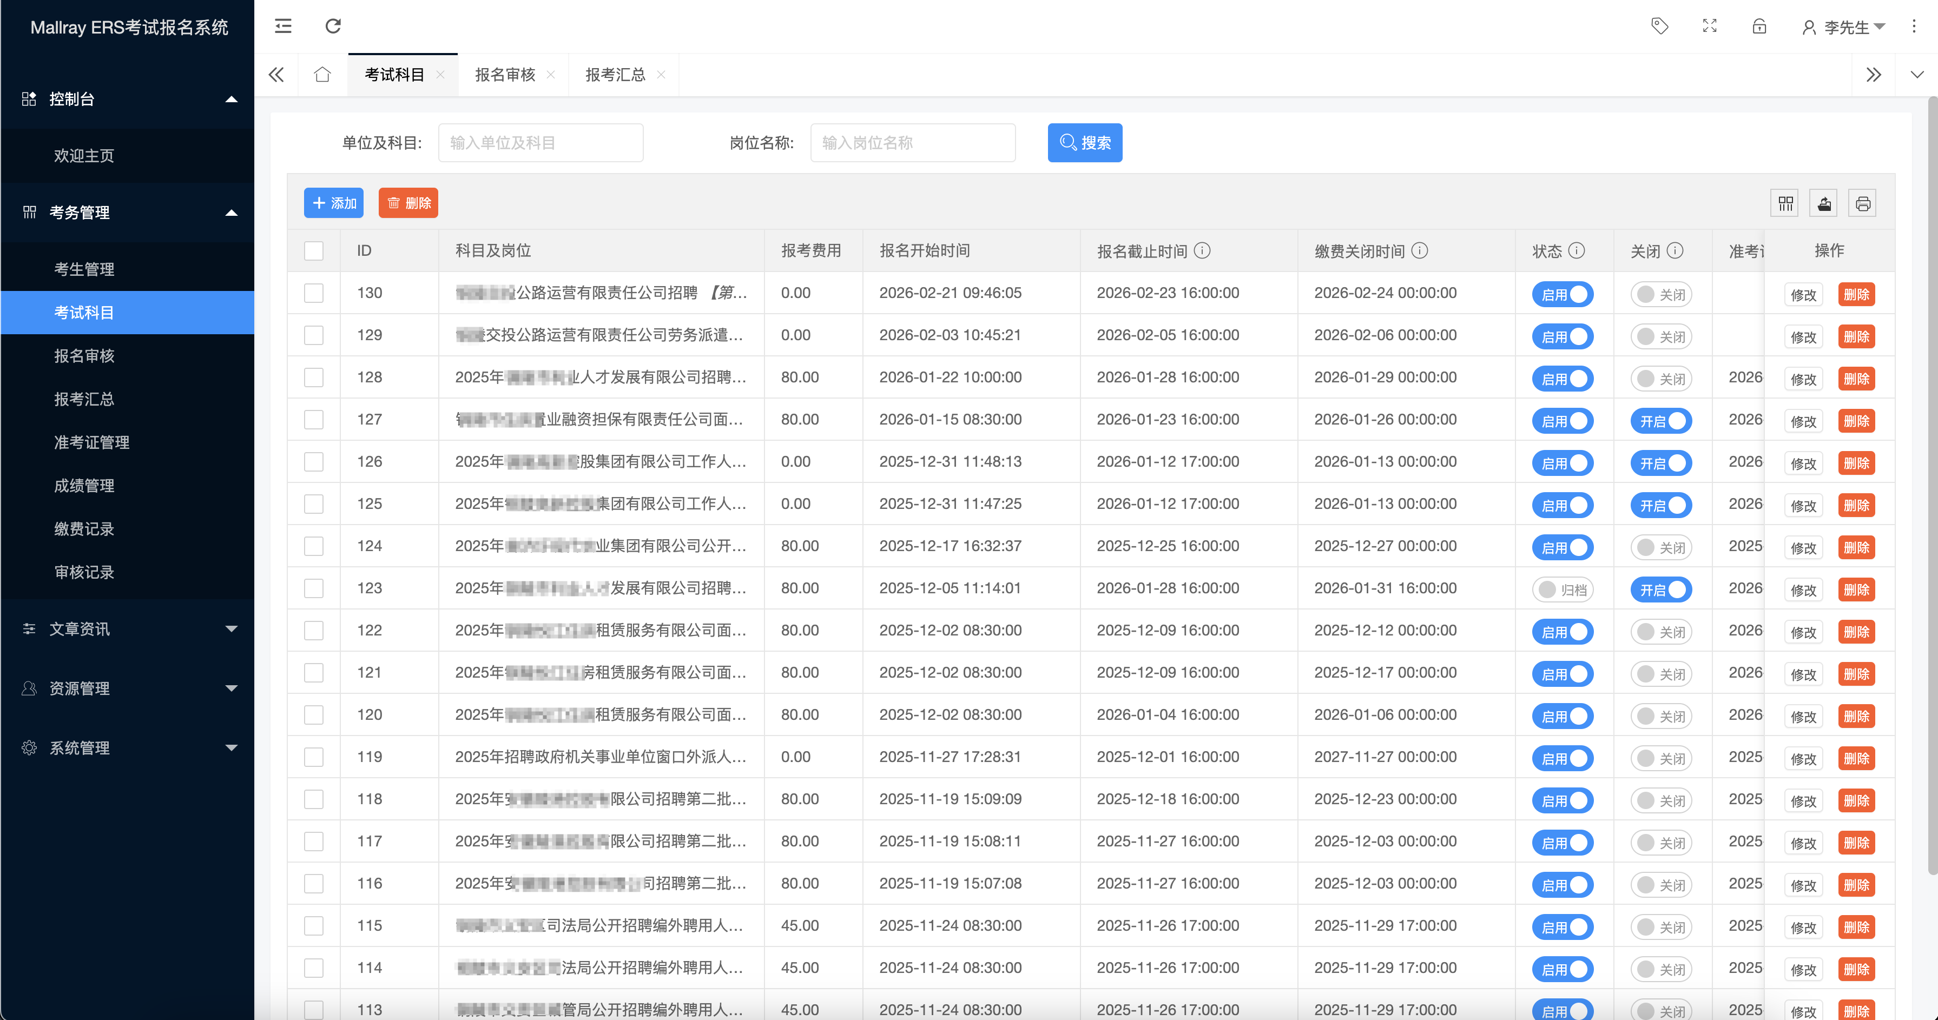Open the tag notes icon
1938x1020 pixels.
pos(1659,27)
